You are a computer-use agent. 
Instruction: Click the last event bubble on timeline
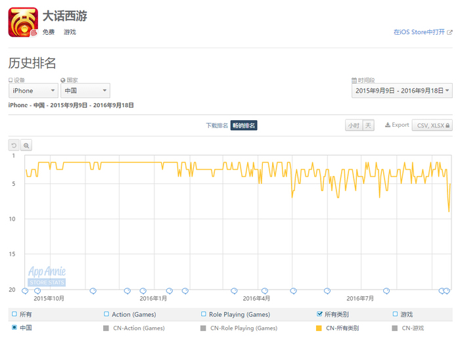click(x=447, y=291)
